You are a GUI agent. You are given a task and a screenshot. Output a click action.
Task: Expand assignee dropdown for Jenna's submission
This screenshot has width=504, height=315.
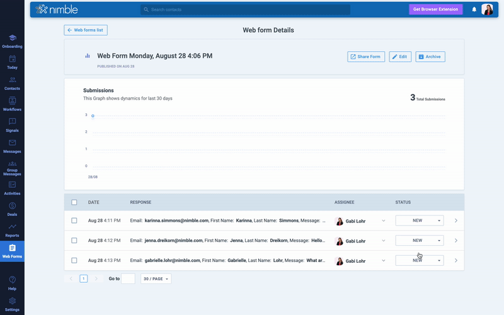(383, 241)
